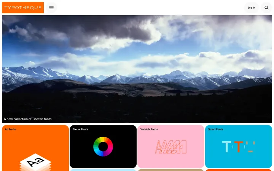Click the rainbow color wheel icon
This screenshot has height=171, width=274.
click(x=103, y=147)
